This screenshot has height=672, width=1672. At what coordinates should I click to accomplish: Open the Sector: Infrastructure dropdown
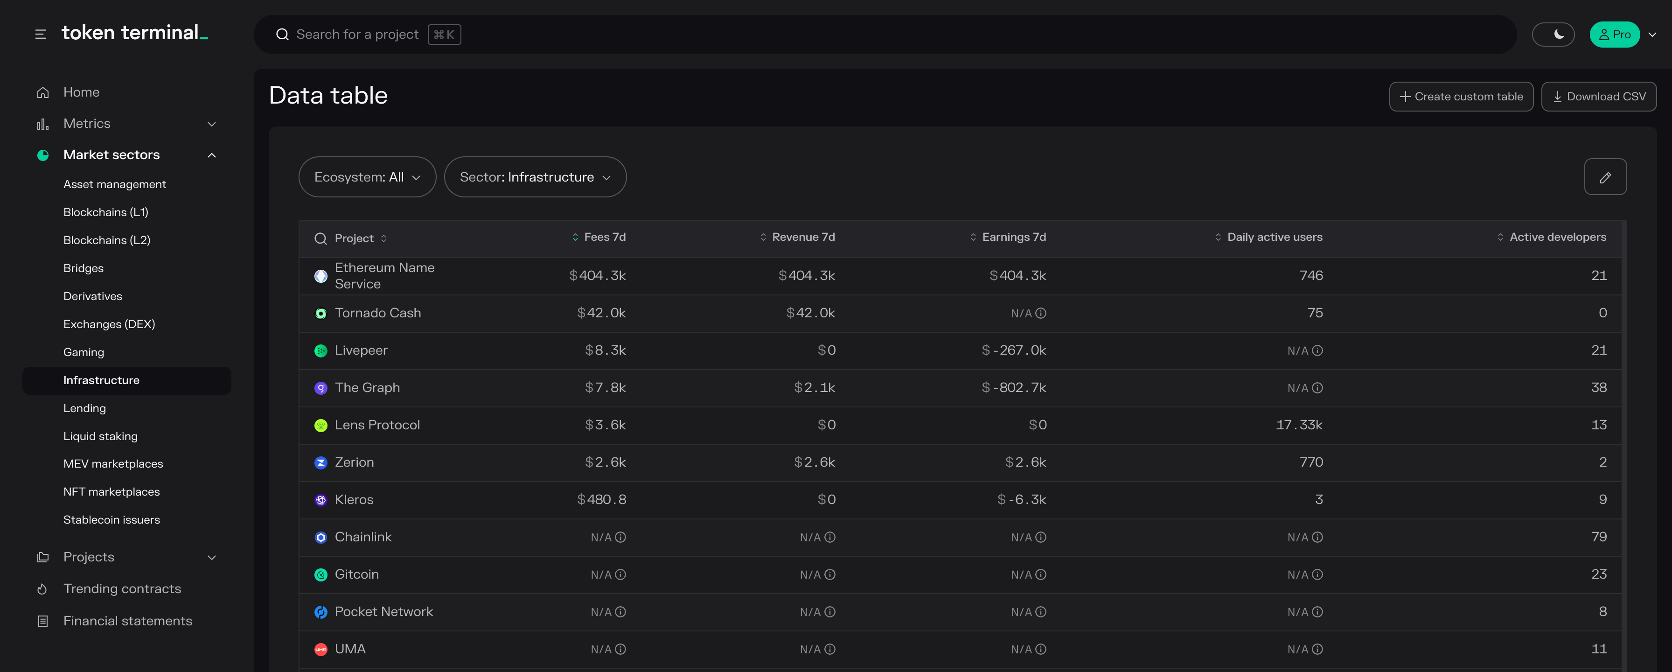point(535,177)
